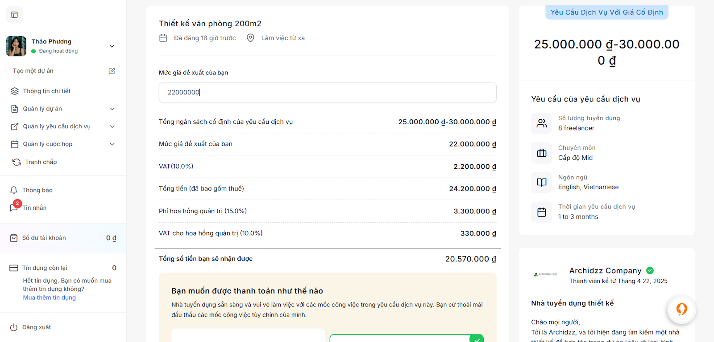Click the Archidzz Company logo thumbnail

[545, 275]
